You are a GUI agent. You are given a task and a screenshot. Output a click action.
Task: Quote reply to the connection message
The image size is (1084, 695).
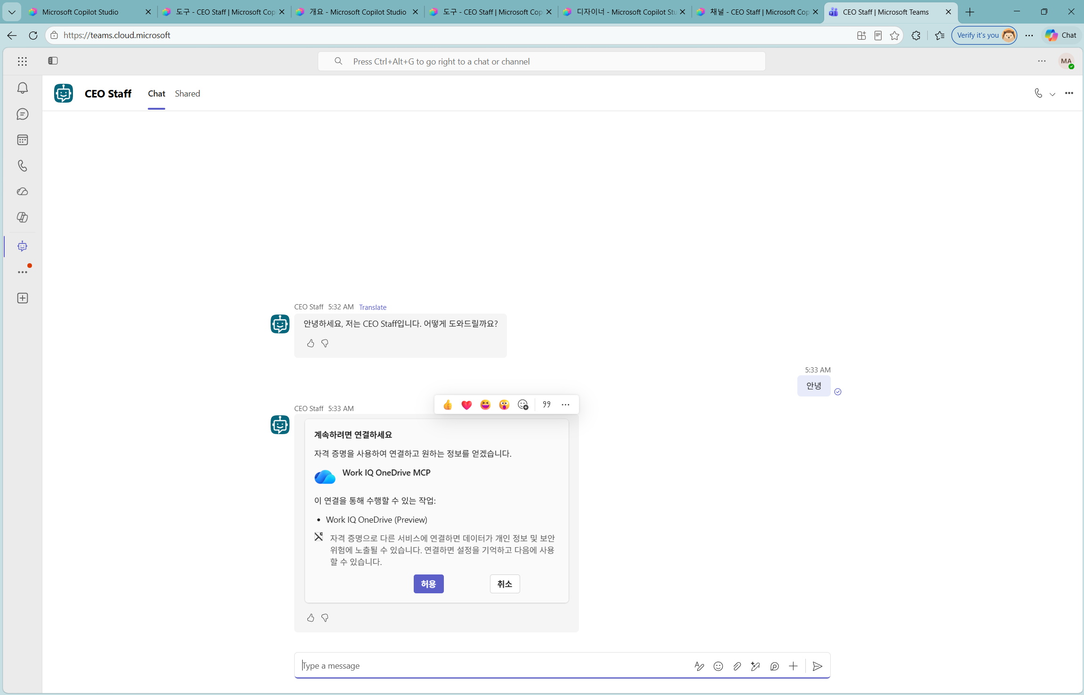click(546, 405)
